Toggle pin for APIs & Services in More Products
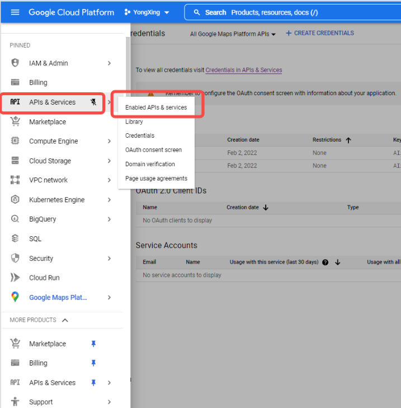This screenshot has width=401, height=408. point(93,382)
